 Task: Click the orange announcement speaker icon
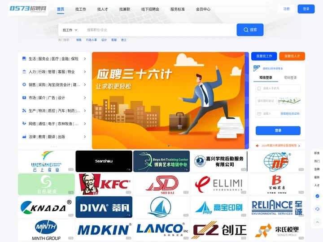click(x=258, y=146)
